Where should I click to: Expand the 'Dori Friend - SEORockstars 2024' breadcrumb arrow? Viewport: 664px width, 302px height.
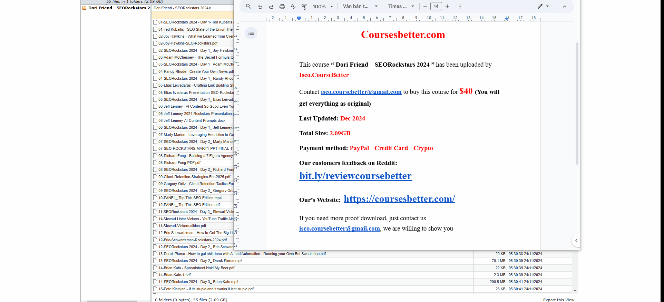[211, 8]
